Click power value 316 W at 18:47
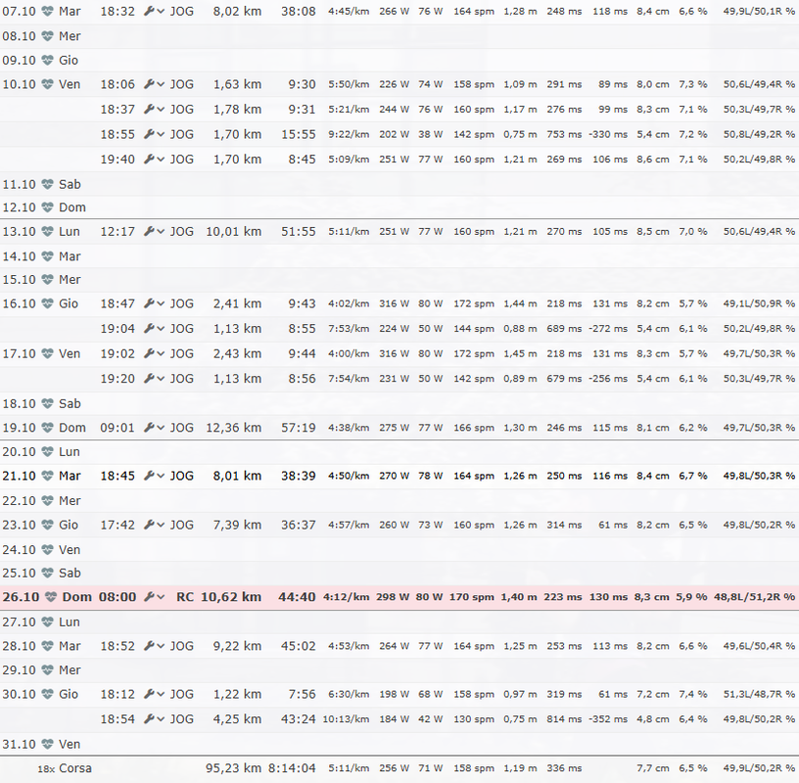799x783 pixels. (394, 303)
